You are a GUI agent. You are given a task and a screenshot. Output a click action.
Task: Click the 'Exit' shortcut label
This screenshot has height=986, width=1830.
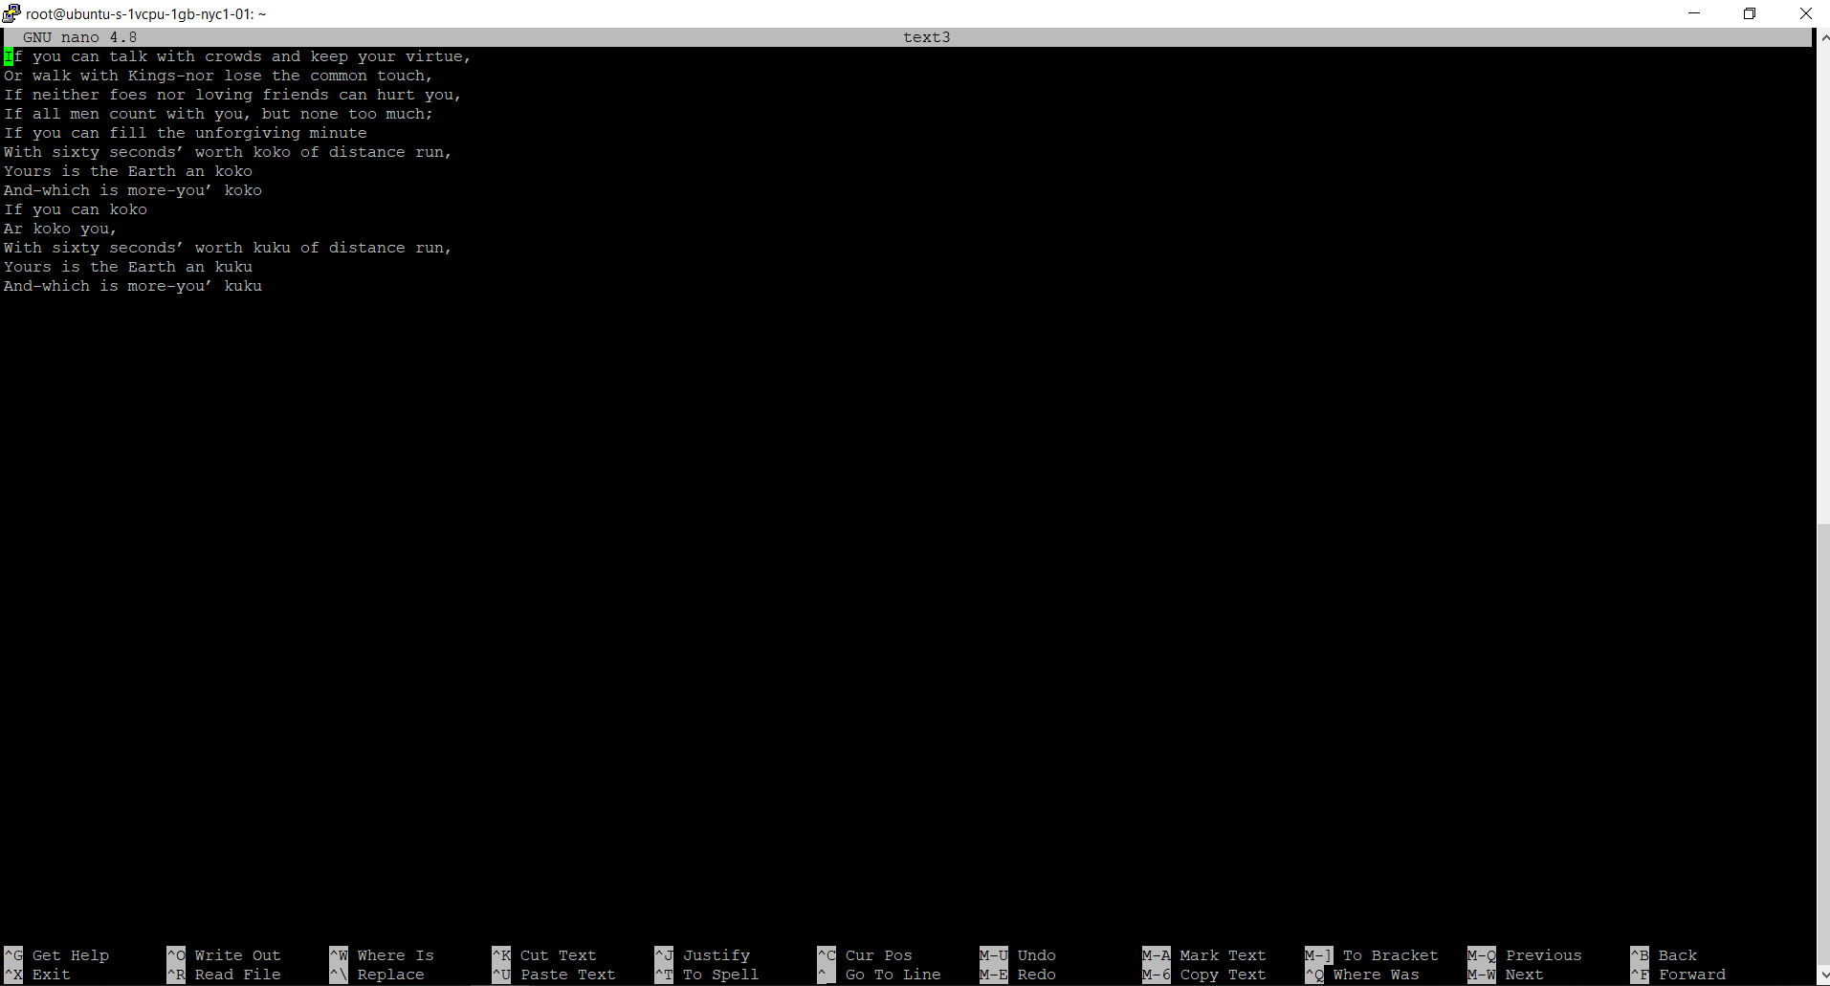click(52, 975)
